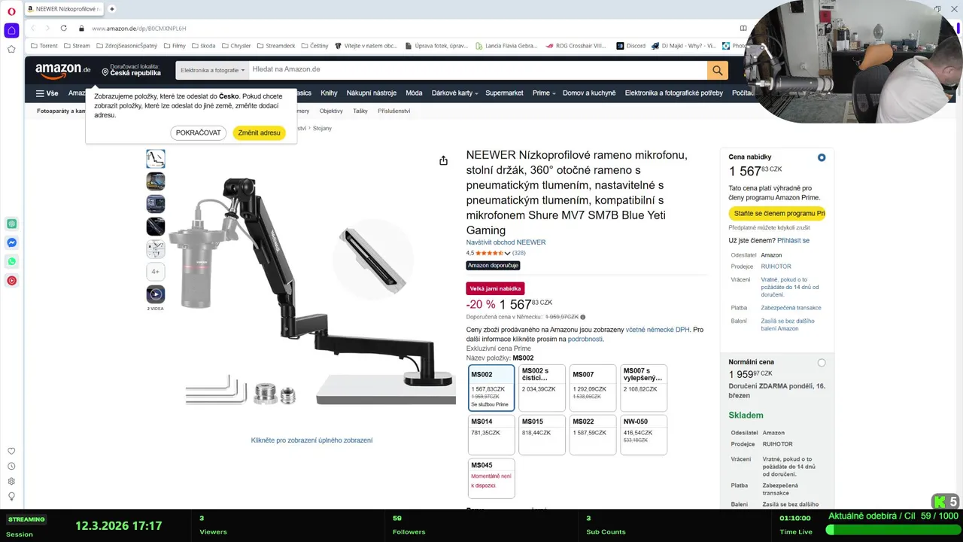Viewport: 963px width, 542px height.
Task: Click the browser address bar URL
Action: coord(138,28)
